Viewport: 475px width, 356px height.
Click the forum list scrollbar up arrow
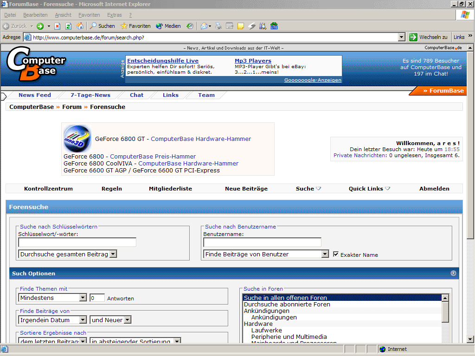tap(445, 298)
